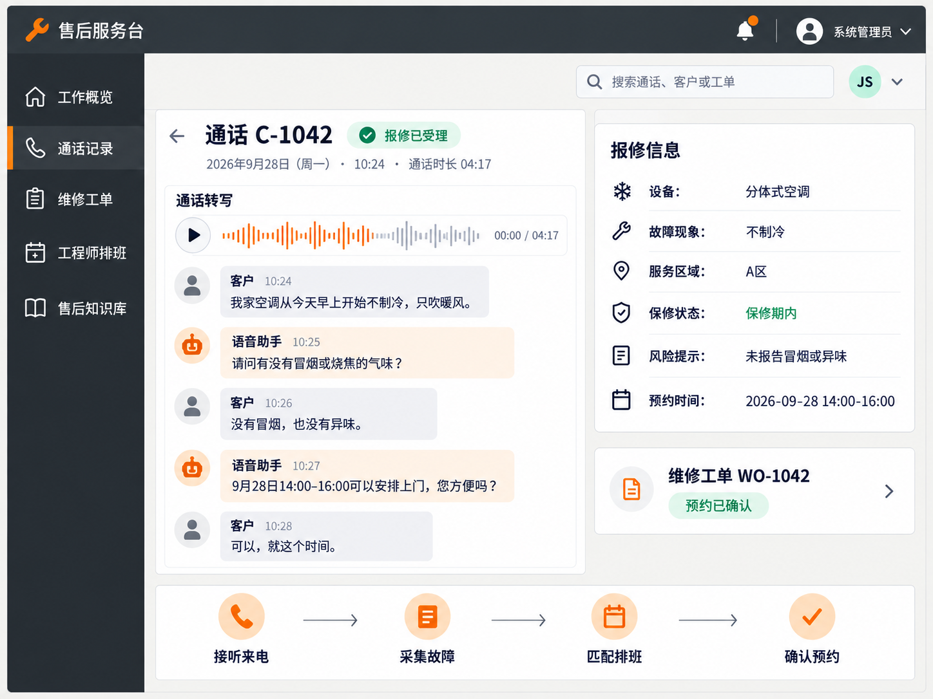
Task: Click the document icon for 风险提示
Action: pyautogui.click(x=621, y=355)
